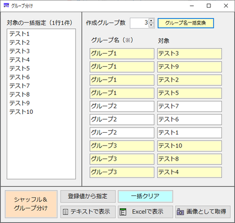Click the app icon in title bar
Screen dimensions: 235x223
pos(6,5)
